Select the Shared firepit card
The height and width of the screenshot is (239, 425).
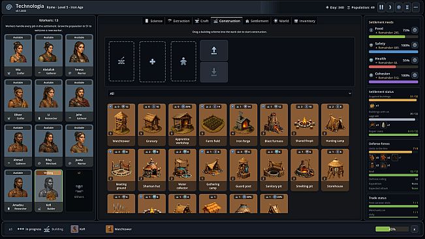304,124
